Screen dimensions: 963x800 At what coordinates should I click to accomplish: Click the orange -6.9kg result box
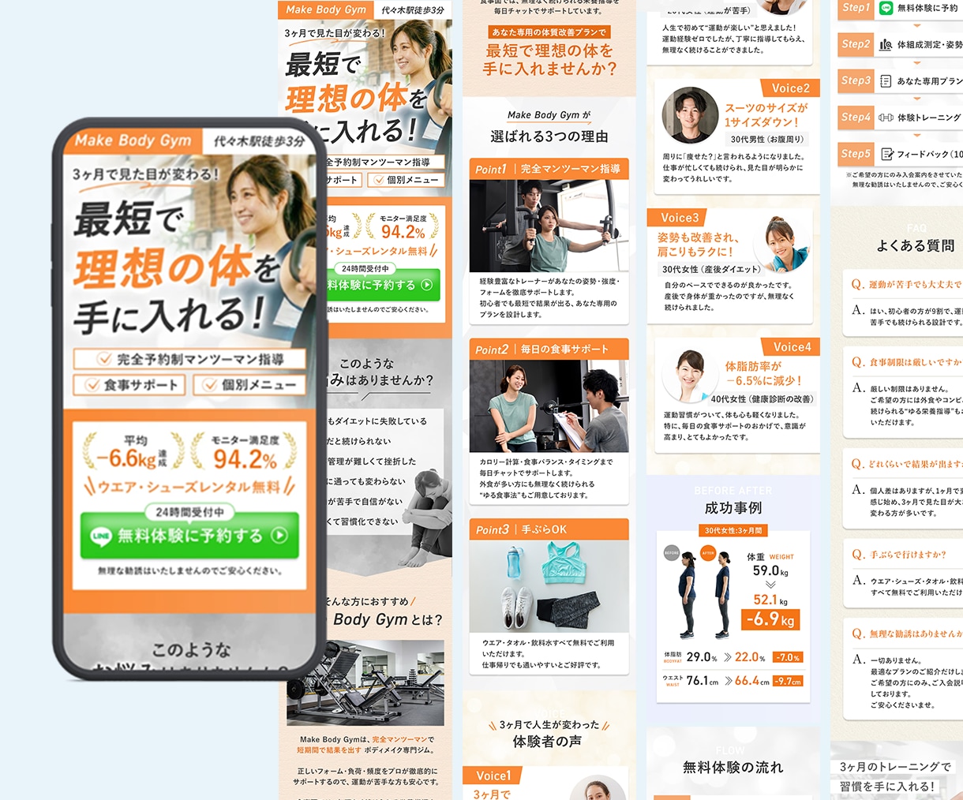[771, 619]
